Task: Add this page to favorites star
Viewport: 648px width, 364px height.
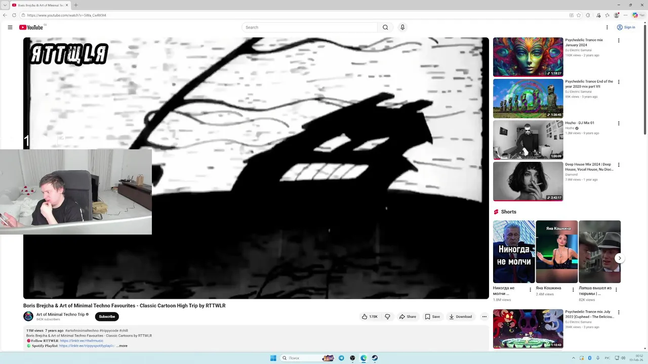Action: (579, 15)
